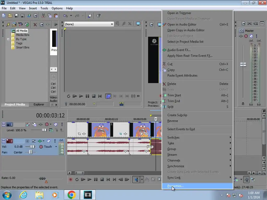
Task: Click the timeline Stop button
Action: click(x=102, y=179)
